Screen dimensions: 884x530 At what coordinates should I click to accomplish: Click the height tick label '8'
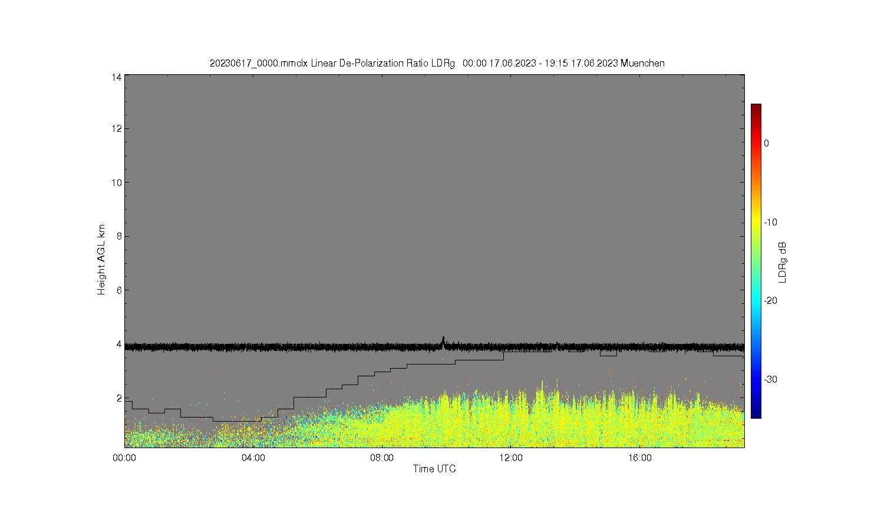coord(119,236)
